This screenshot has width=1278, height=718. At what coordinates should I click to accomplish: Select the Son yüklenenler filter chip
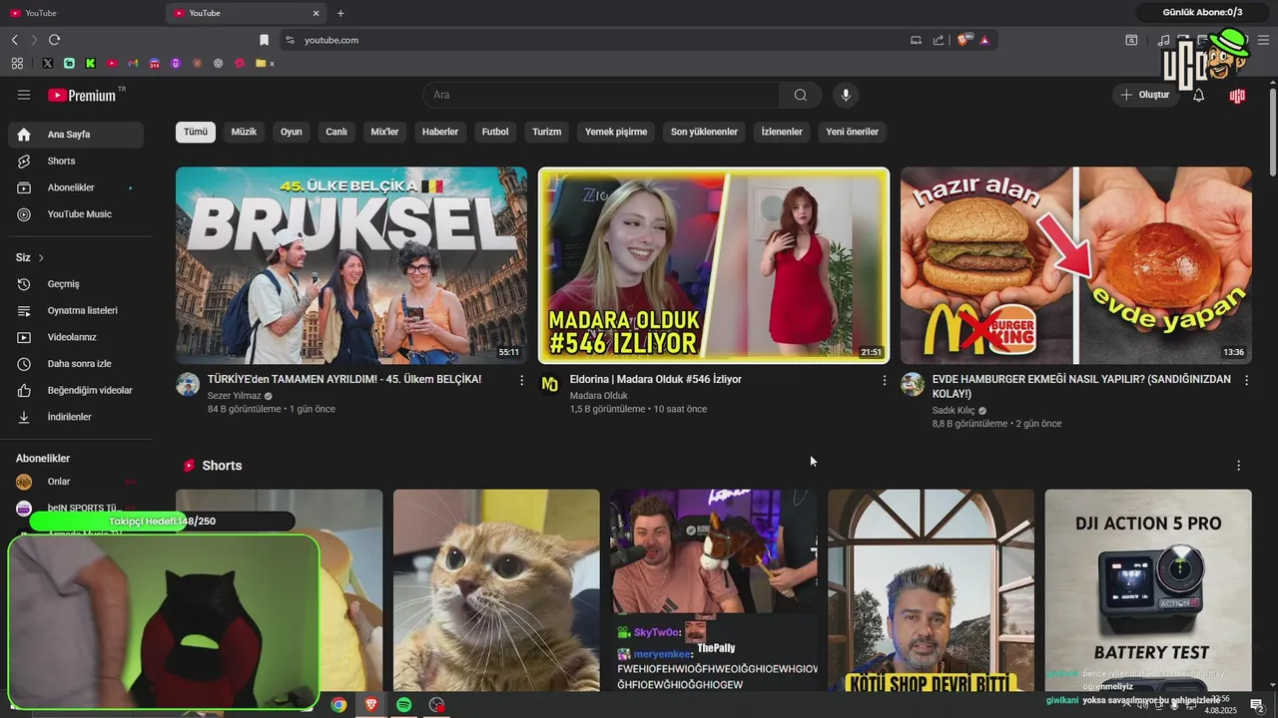pyautogui.click(x=704, y=132)
